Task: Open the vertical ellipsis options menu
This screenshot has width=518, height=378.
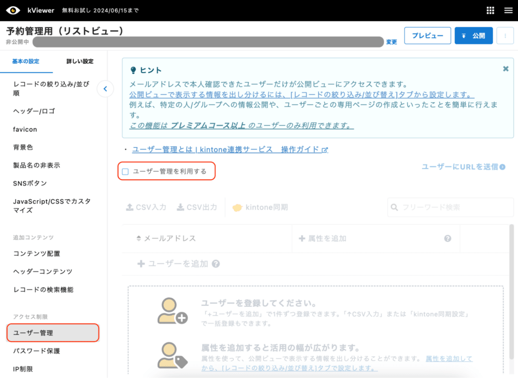Action: click(505, 35)
